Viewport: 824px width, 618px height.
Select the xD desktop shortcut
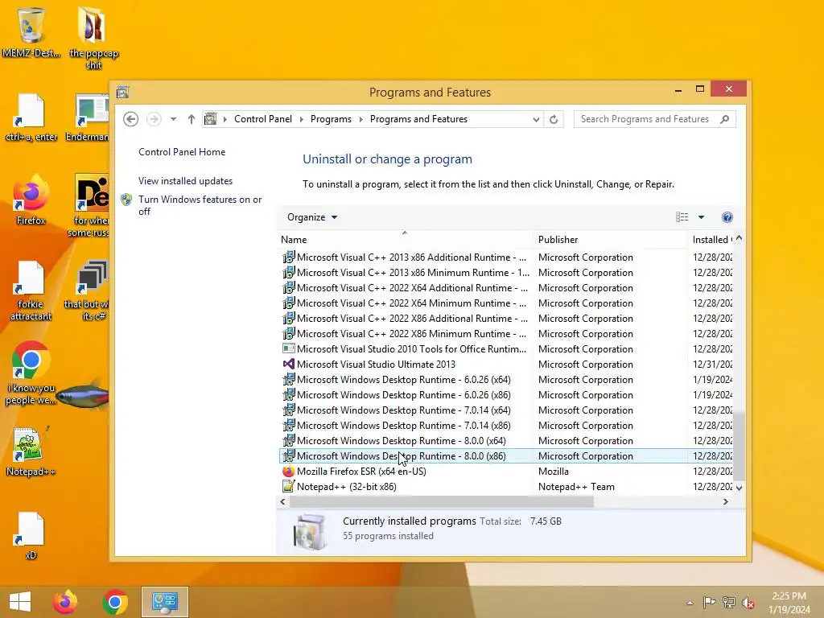click(x=31, y=535)
